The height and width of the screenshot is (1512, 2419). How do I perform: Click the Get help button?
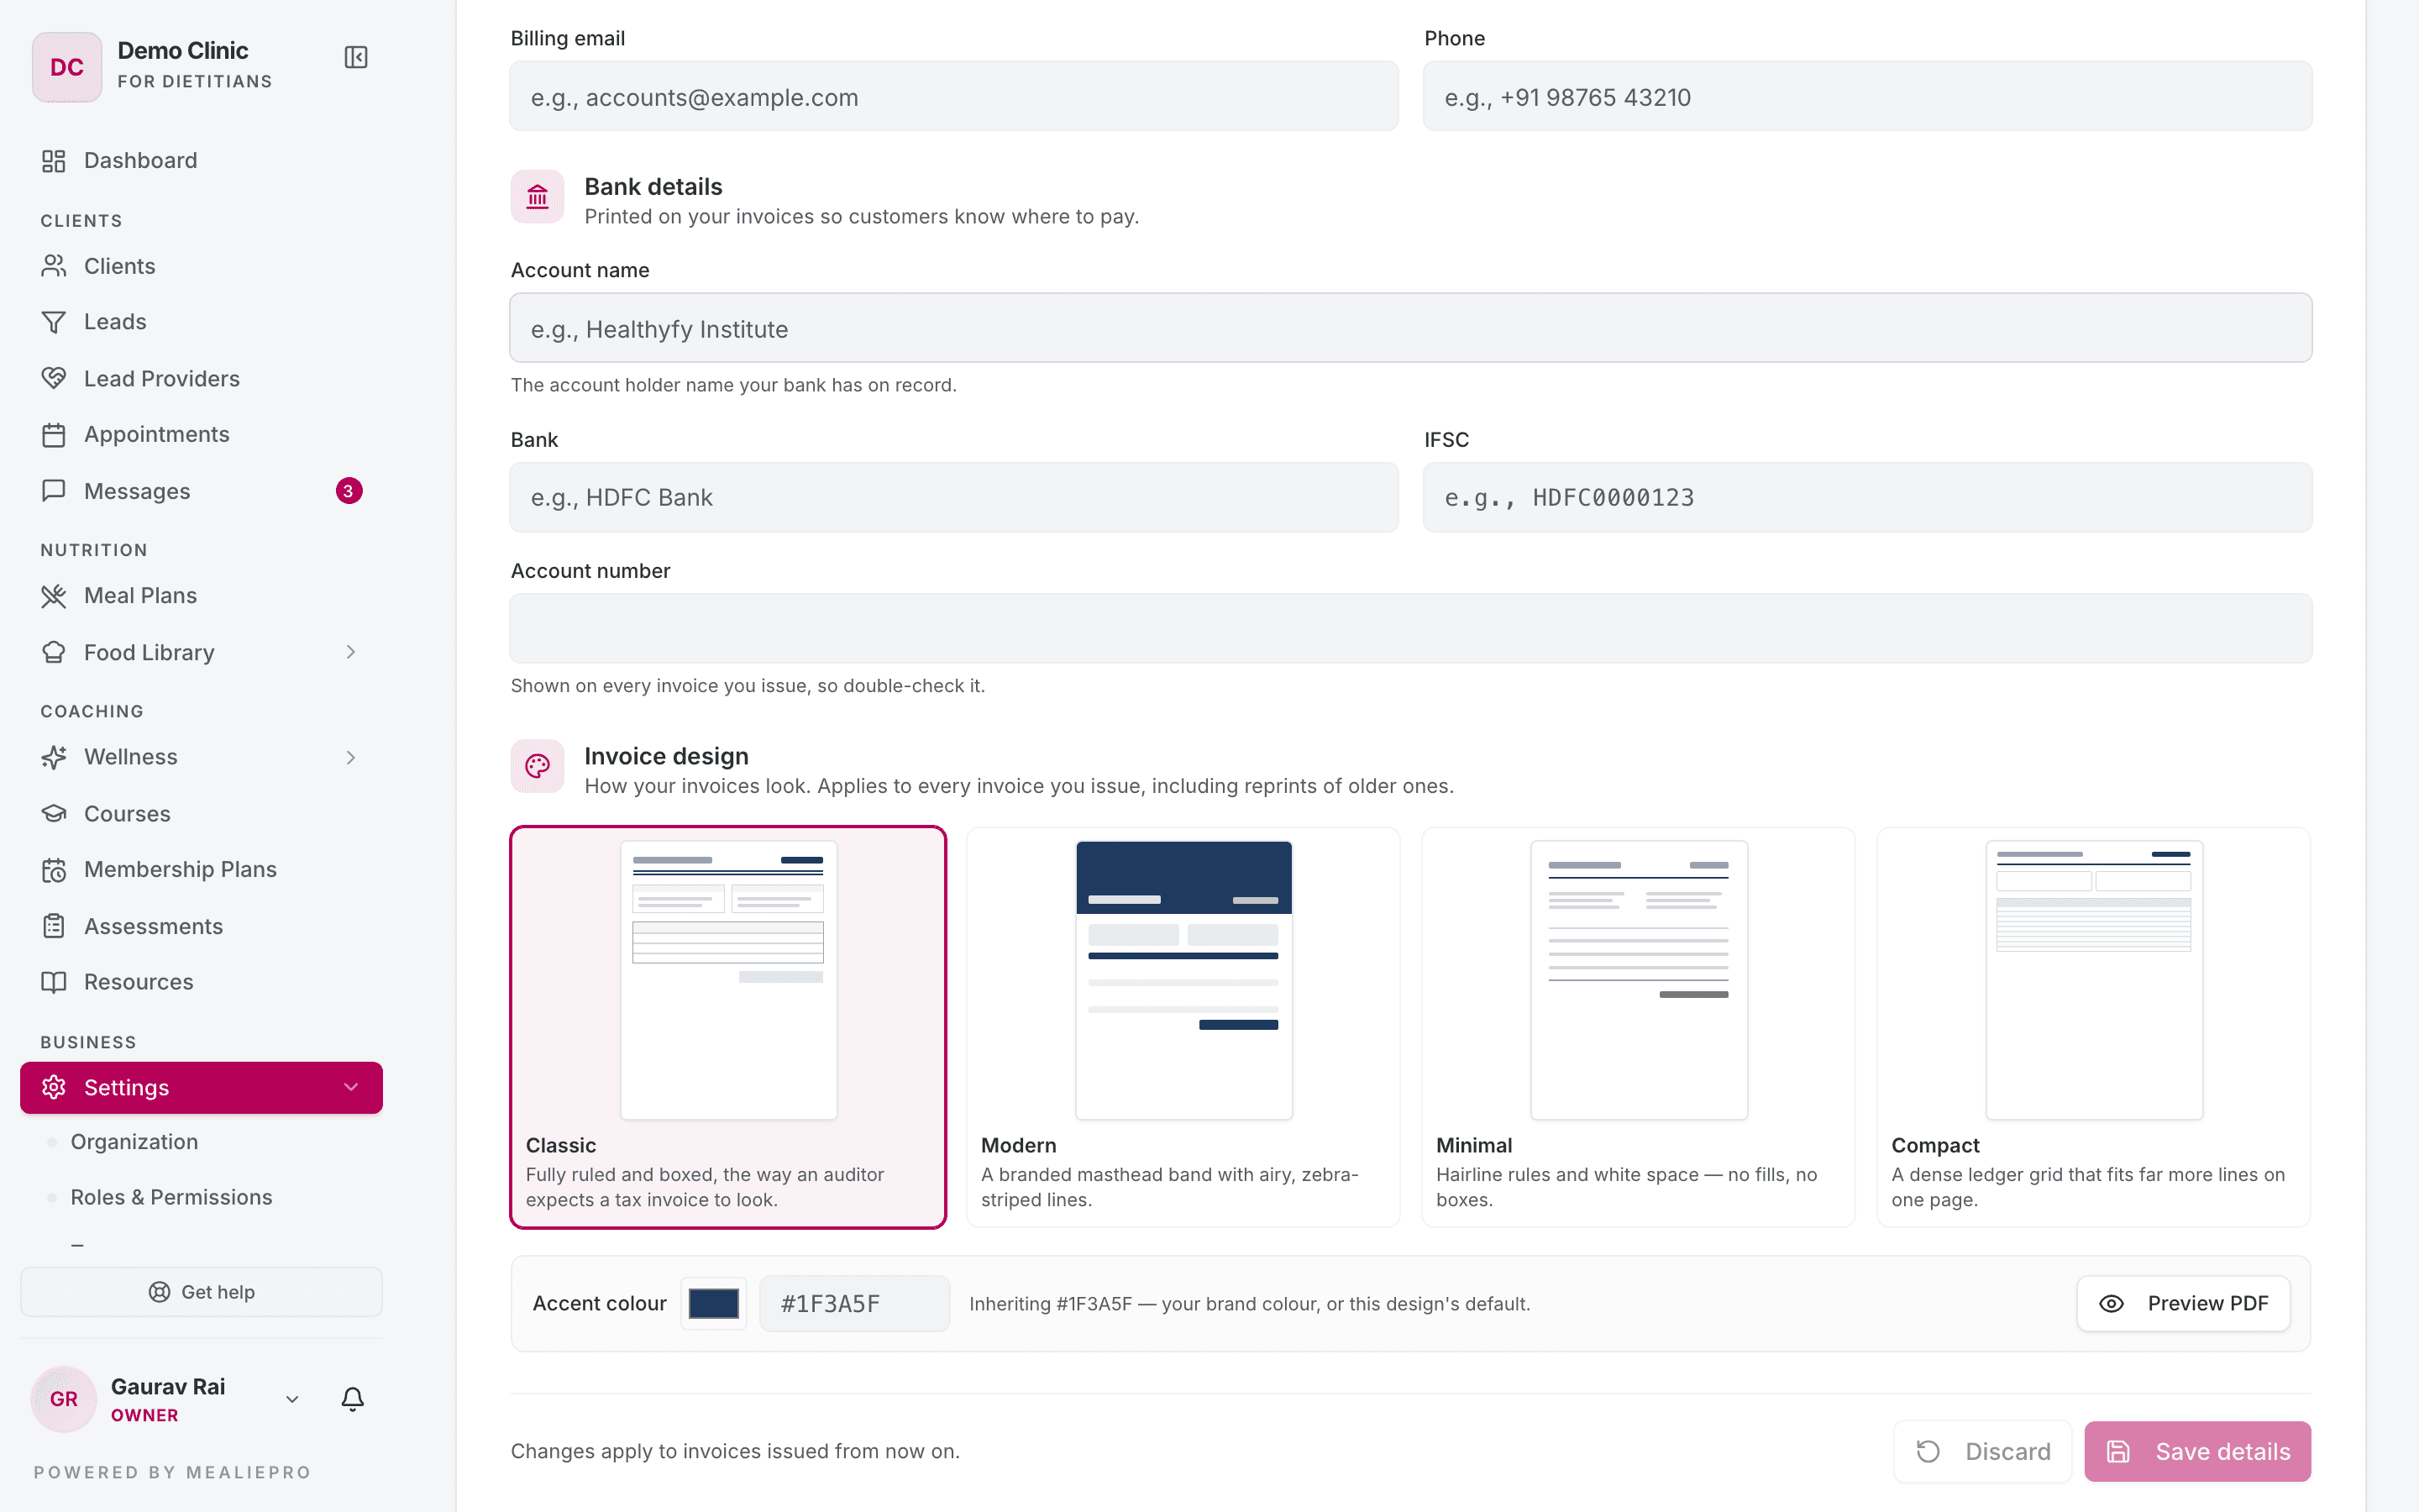tap(201, 1292)
